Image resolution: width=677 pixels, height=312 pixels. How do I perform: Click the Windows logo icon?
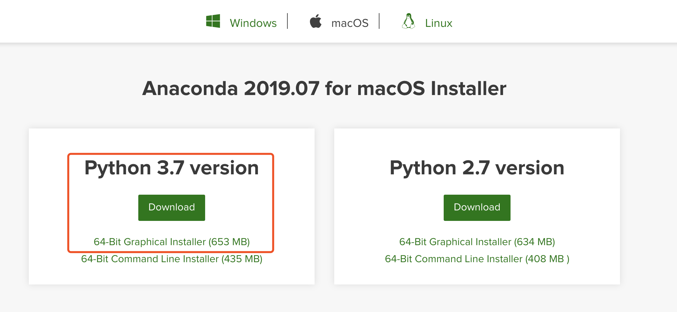pos(213,21)
